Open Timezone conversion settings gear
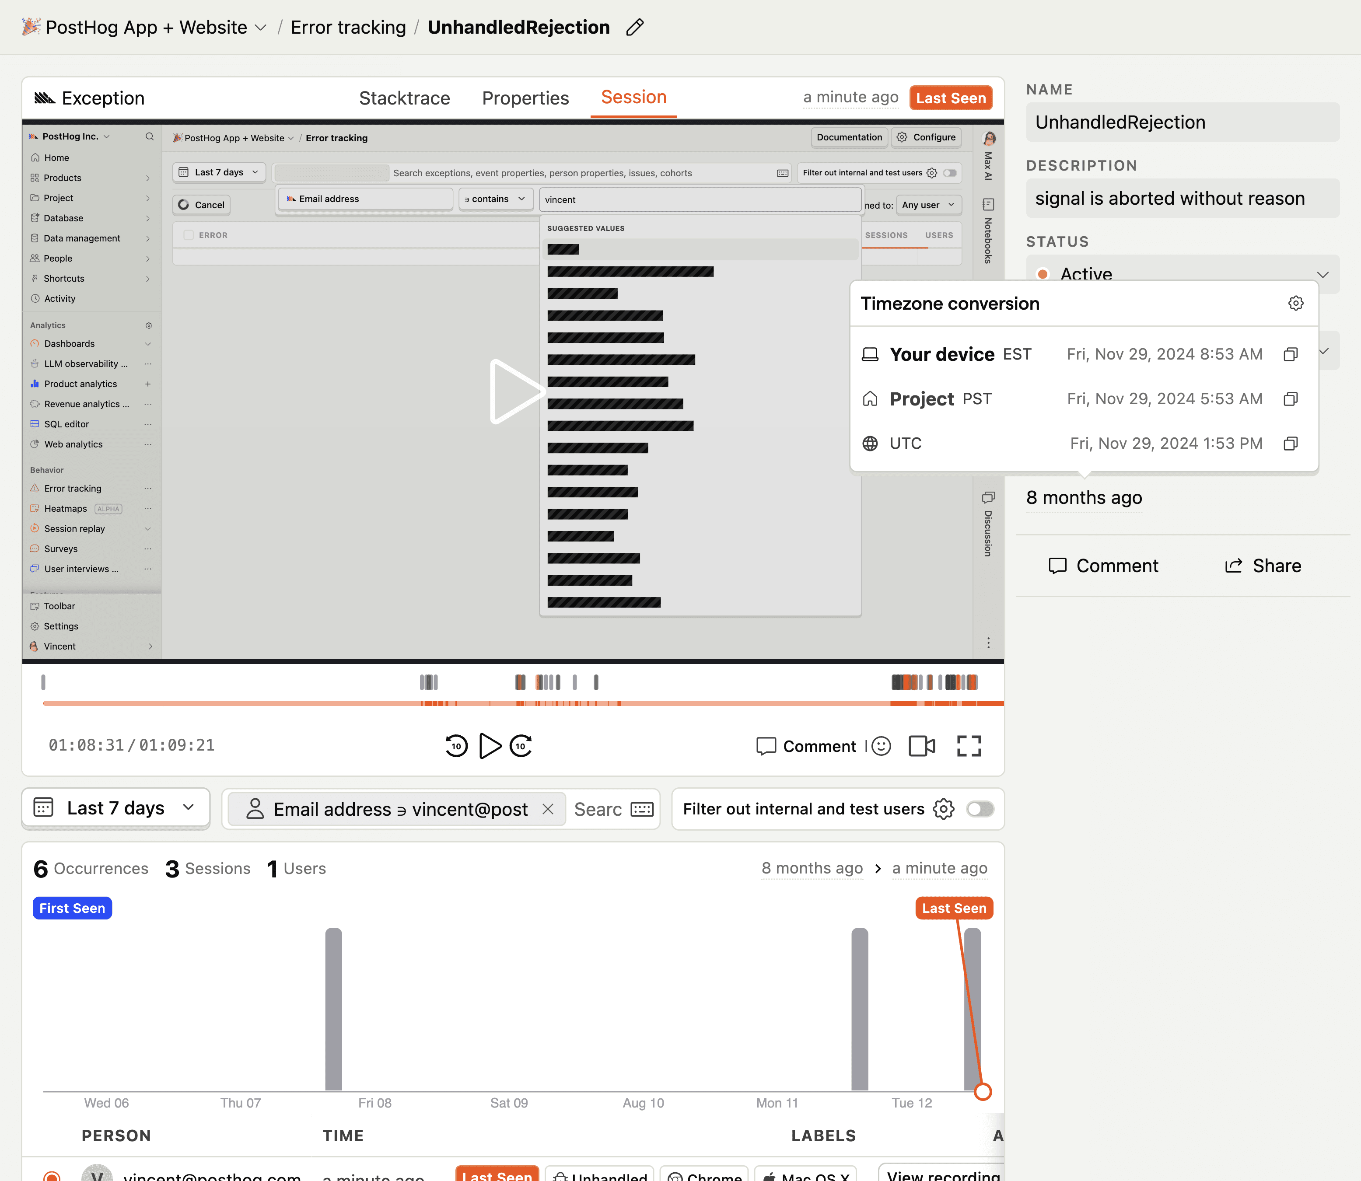 (1296, 303)
